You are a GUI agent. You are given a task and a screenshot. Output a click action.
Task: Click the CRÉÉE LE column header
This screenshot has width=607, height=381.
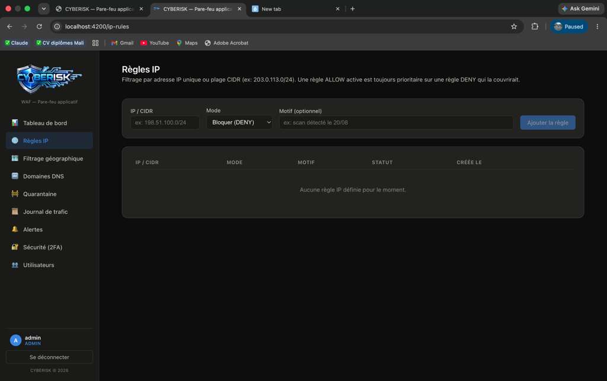[x=469, y=162]
